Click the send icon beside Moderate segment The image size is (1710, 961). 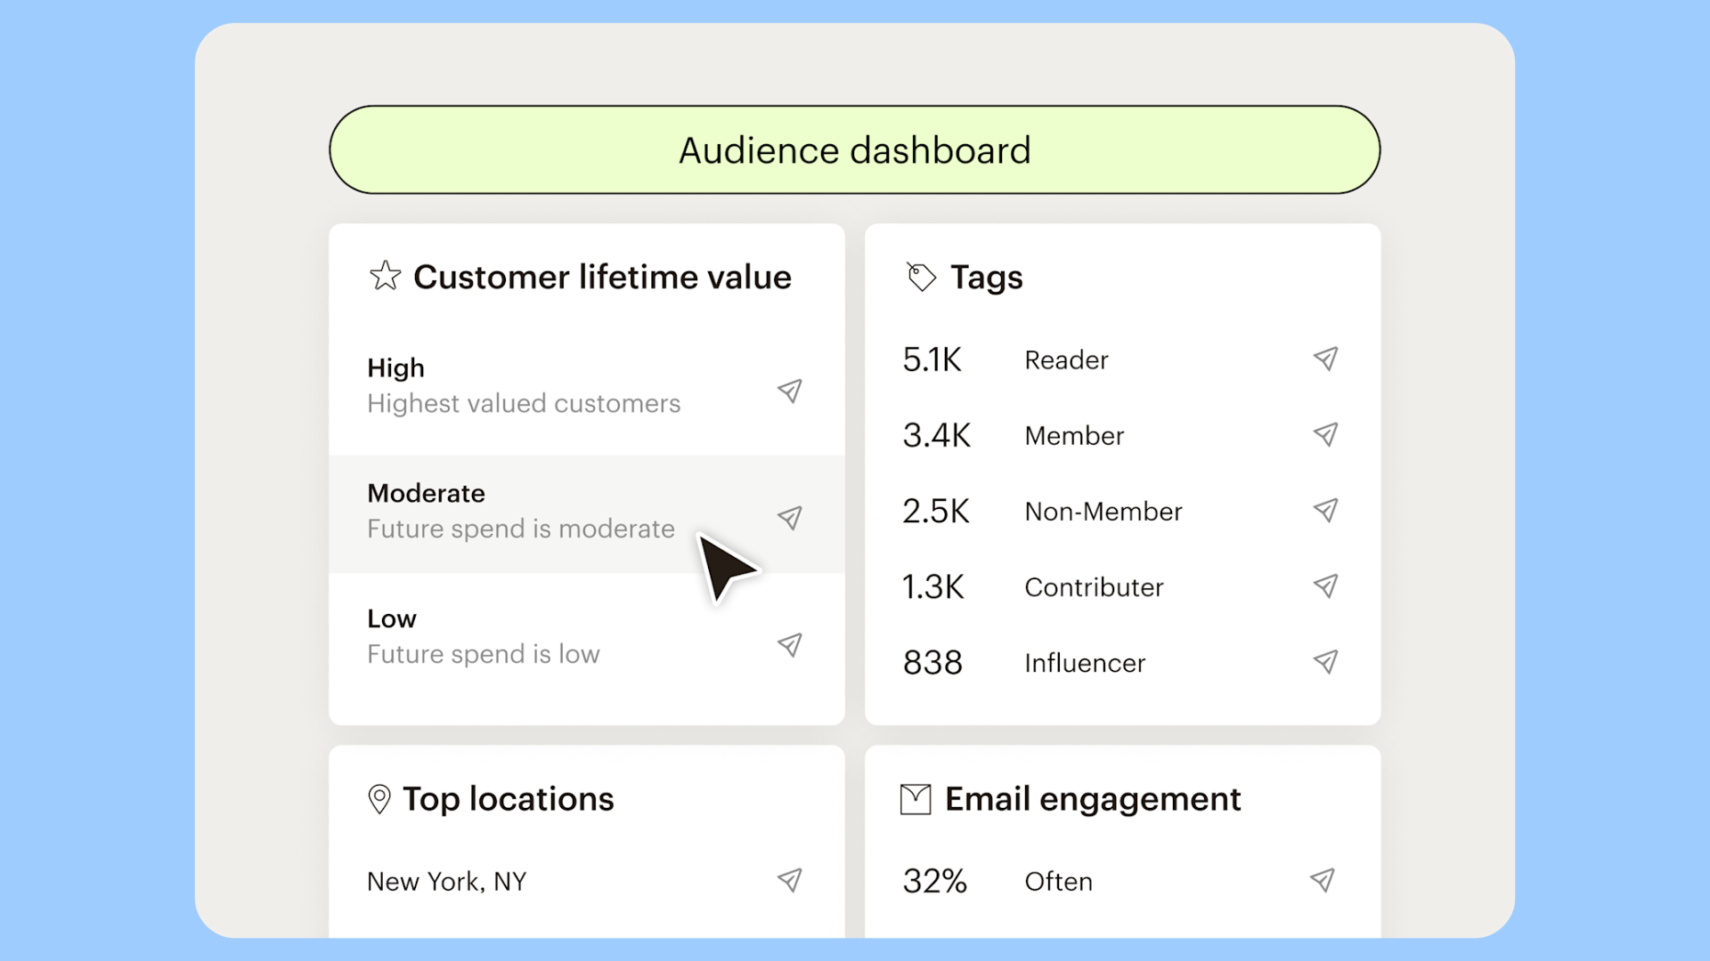click(x=790, y=517)
